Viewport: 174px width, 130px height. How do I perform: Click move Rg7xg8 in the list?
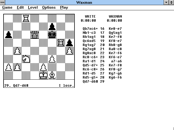[x=89, y=49]
